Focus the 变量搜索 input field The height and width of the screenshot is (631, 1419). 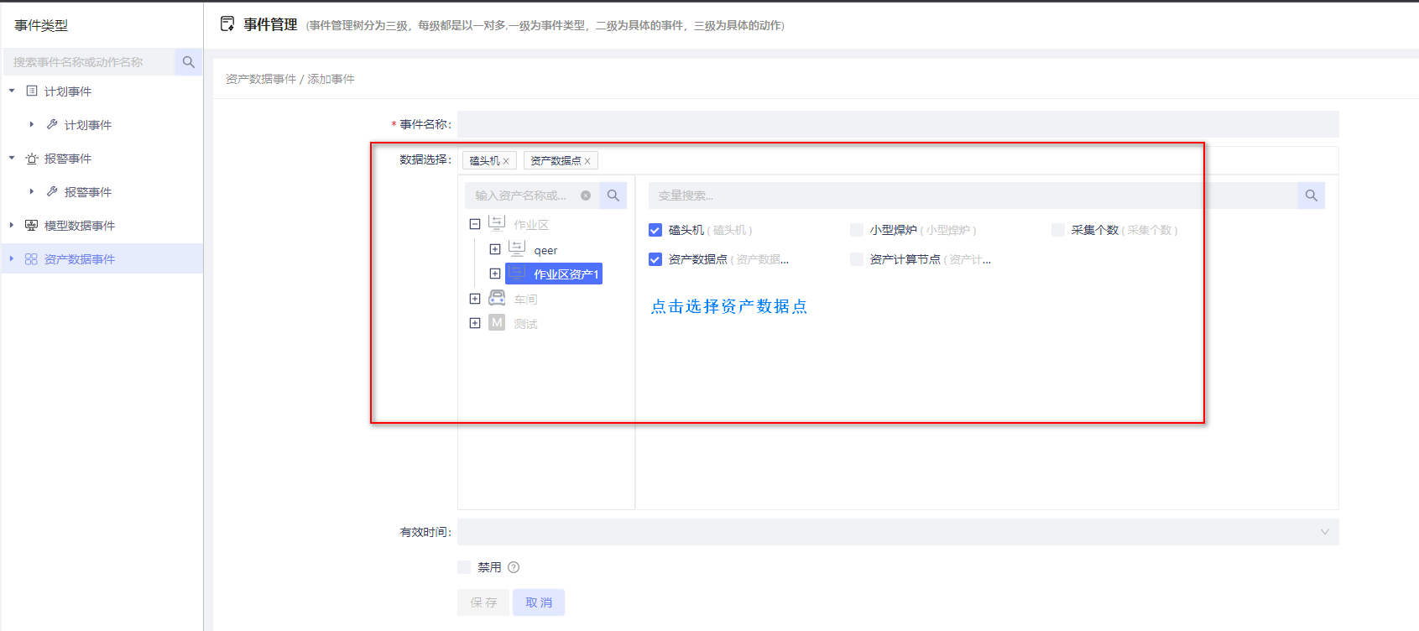click(x=973, y=196)
